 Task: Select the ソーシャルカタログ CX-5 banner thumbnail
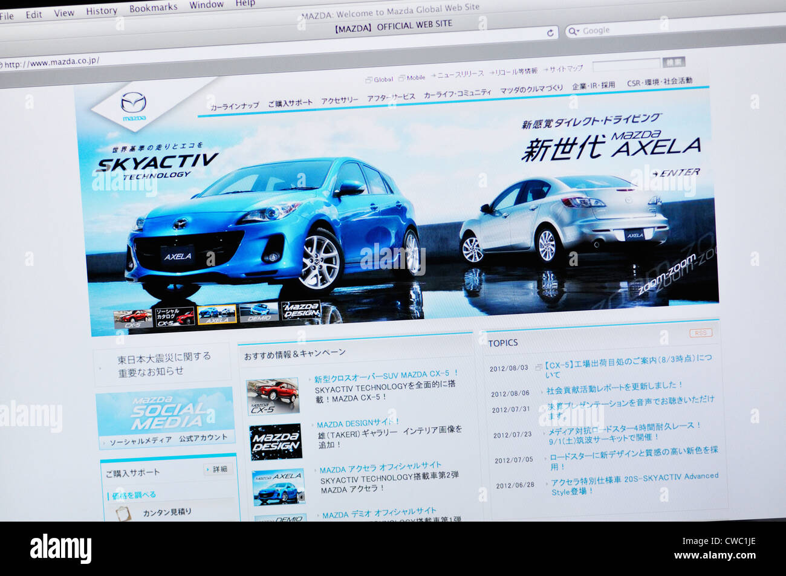[x=174, y=317]
